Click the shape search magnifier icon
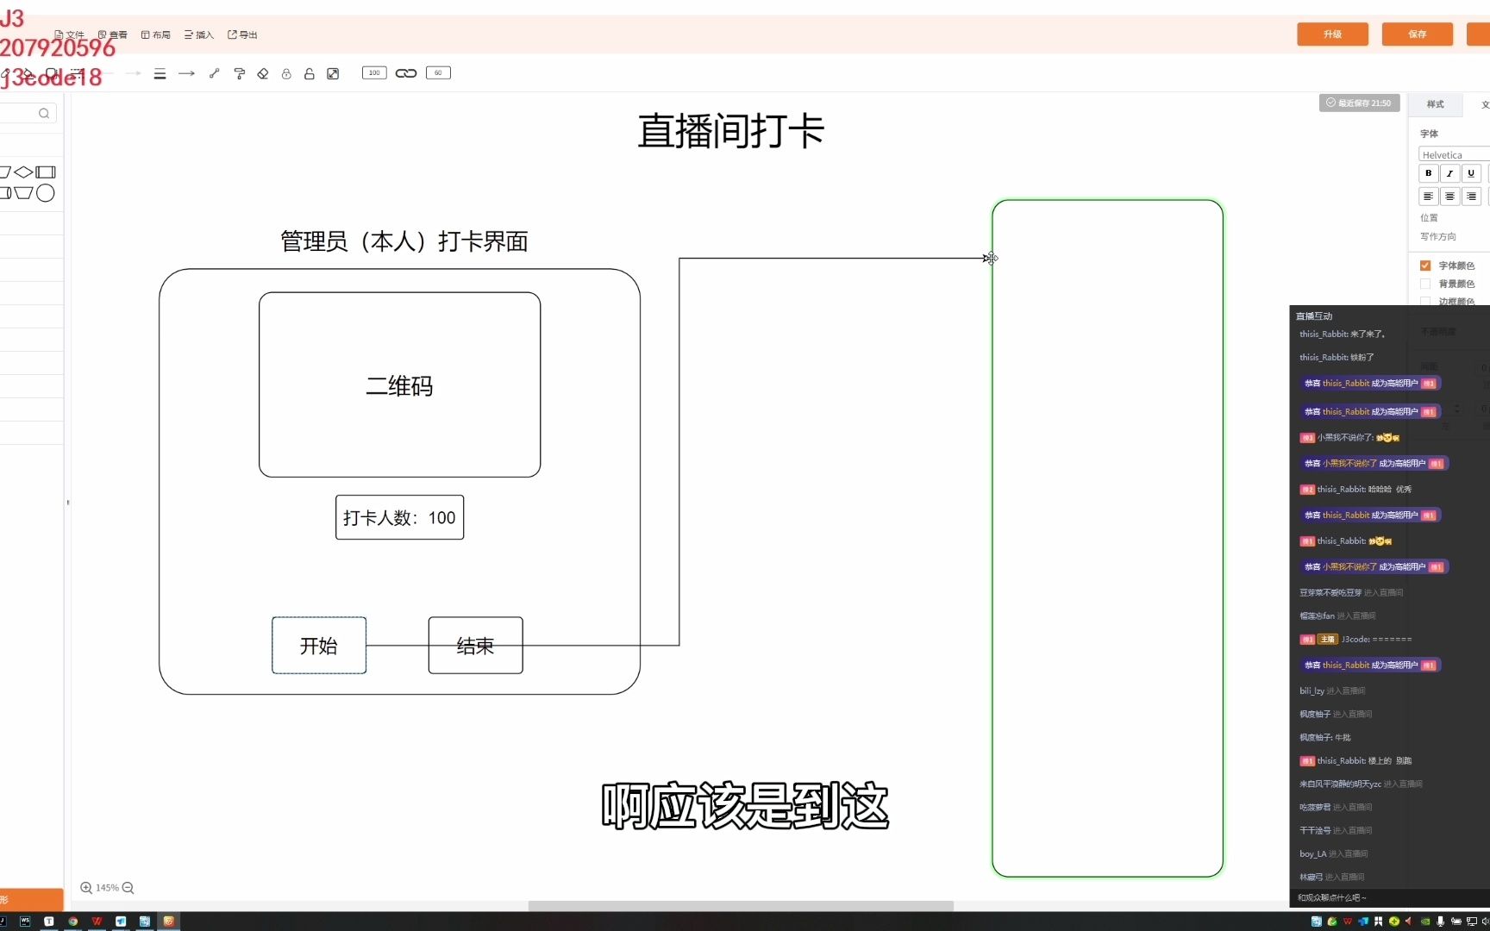Image resolution: width=1490 pixels, height=931 pixels. (x=44, y=114)
